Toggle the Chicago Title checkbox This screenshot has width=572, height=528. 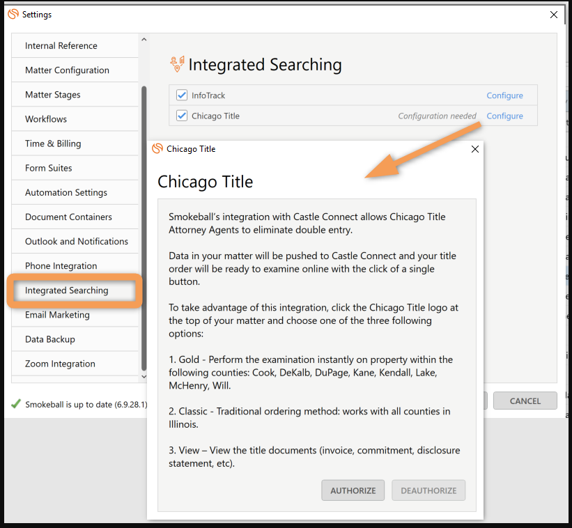[182, 116]
